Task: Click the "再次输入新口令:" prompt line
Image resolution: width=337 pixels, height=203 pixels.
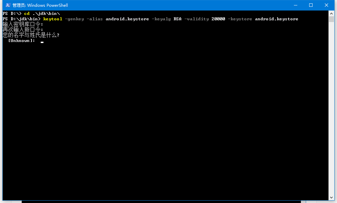Action: click(x=23, y=29)
